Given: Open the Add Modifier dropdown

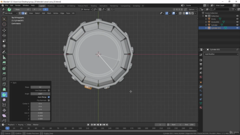Looking at the screenshot, I should pos(221,54).
